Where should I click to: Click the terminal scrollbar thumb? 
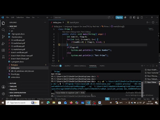click(x=142, y=89)
